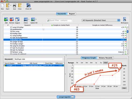Select keyword row 'tale fra bruden'
The image size is (132, 99).
point(65,48)
